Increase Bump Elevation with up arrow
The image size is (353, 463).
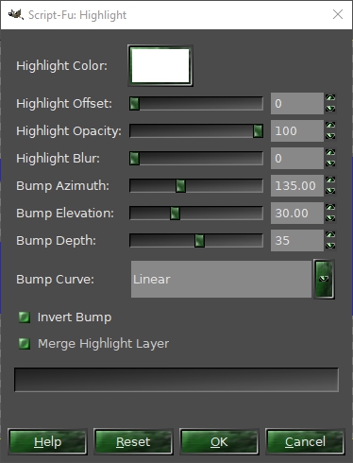pyautogui.click(x=330, y=208)
